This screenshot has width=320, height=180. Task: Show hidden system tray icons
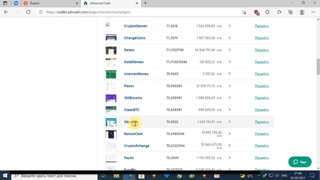(259, 175)
